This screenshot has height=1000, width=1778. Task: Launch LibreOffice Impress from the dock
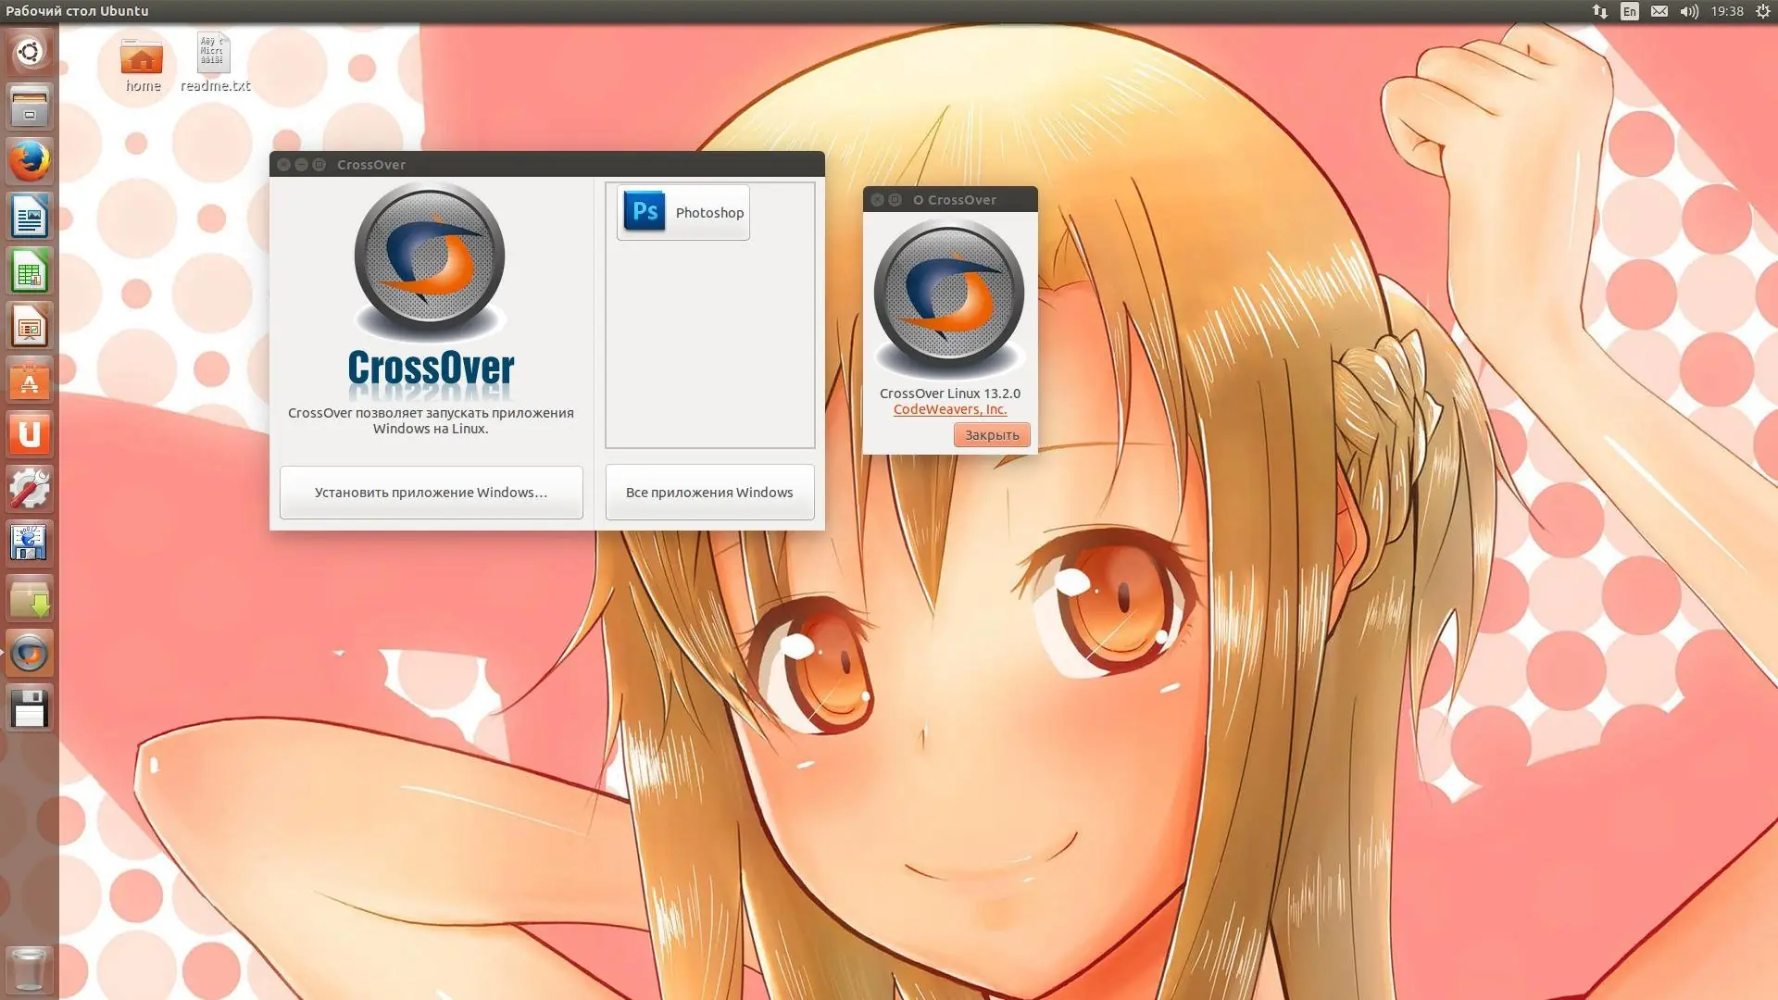[30, 326]
